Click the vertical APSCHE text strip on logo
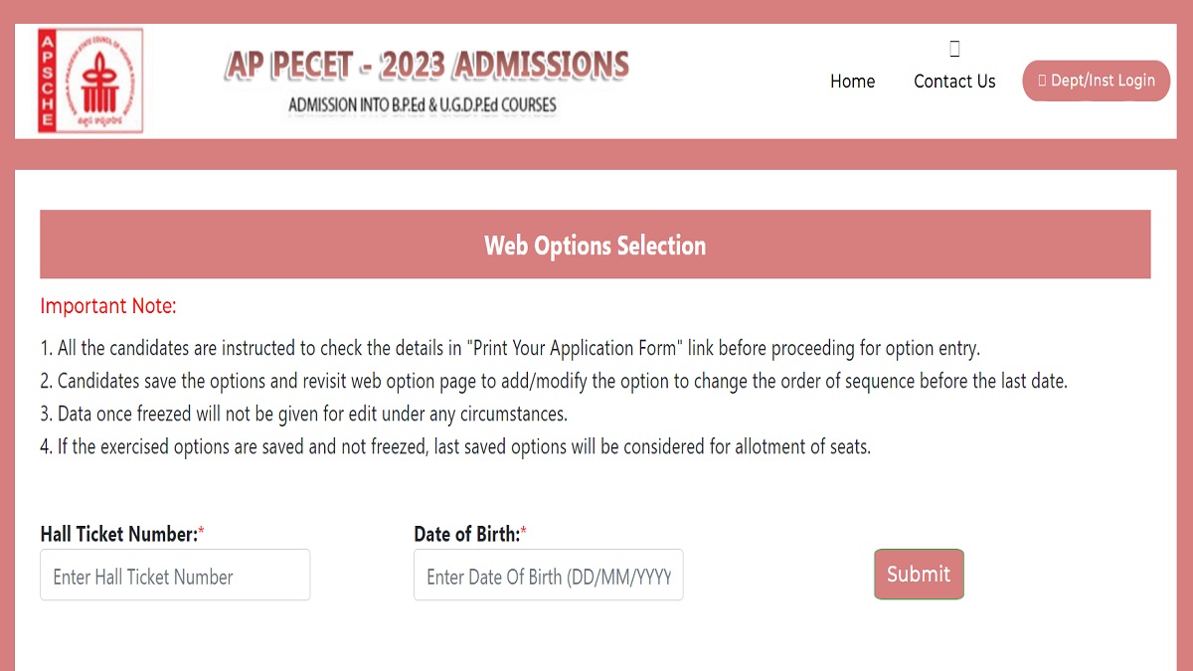This screenshot has width=1193, height=671. click(46, 81)
